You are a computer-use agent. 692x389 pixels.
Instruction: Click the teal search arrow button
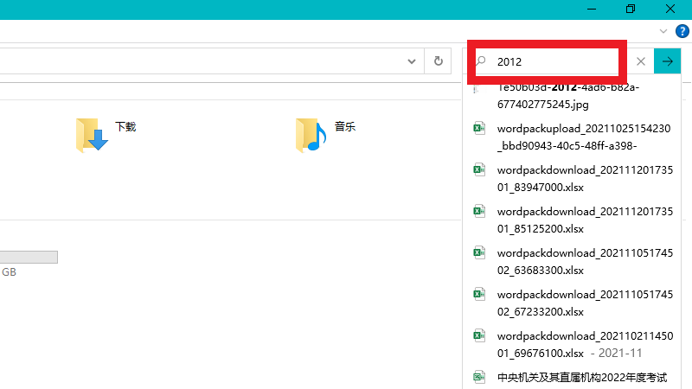pos(667,61)
